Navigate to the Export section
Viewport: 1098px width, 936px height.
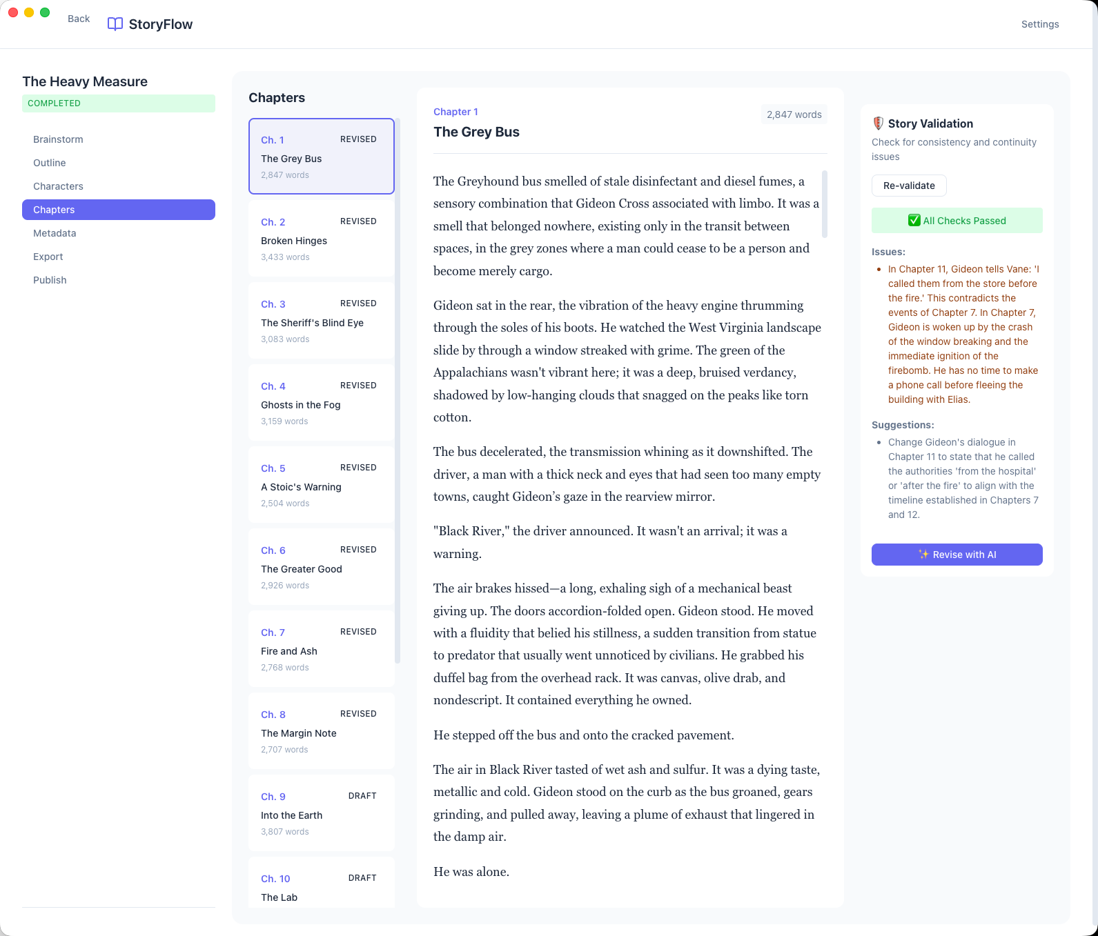(48, 257)
